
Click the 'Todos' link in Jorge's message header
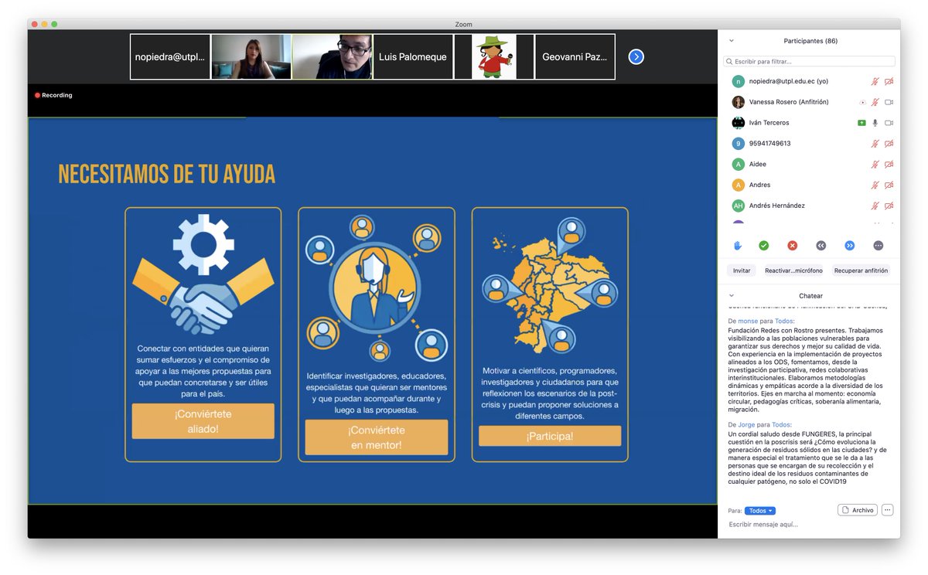[x=780, y=424]
